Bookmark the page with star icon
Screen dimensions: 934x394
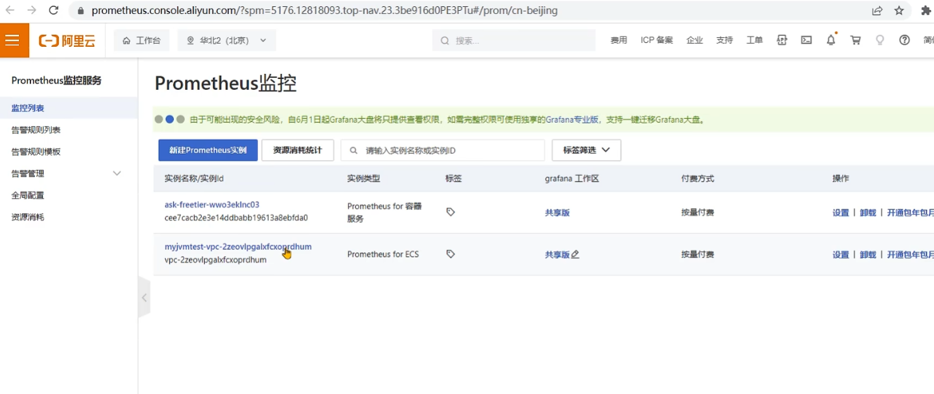pyautogui.click(x=899, y=11)
